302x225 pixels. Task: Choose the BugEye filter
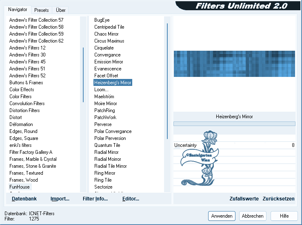[102, 20]
